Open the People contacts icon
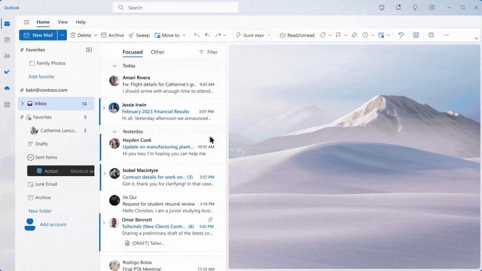This screenshot has height=271, width=482. (x=7, y=56)
